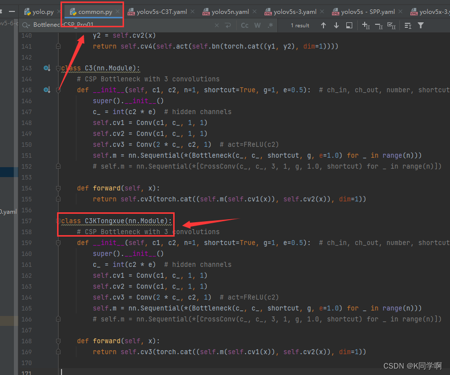Click 'super().__init__()' on line 146

129,101
